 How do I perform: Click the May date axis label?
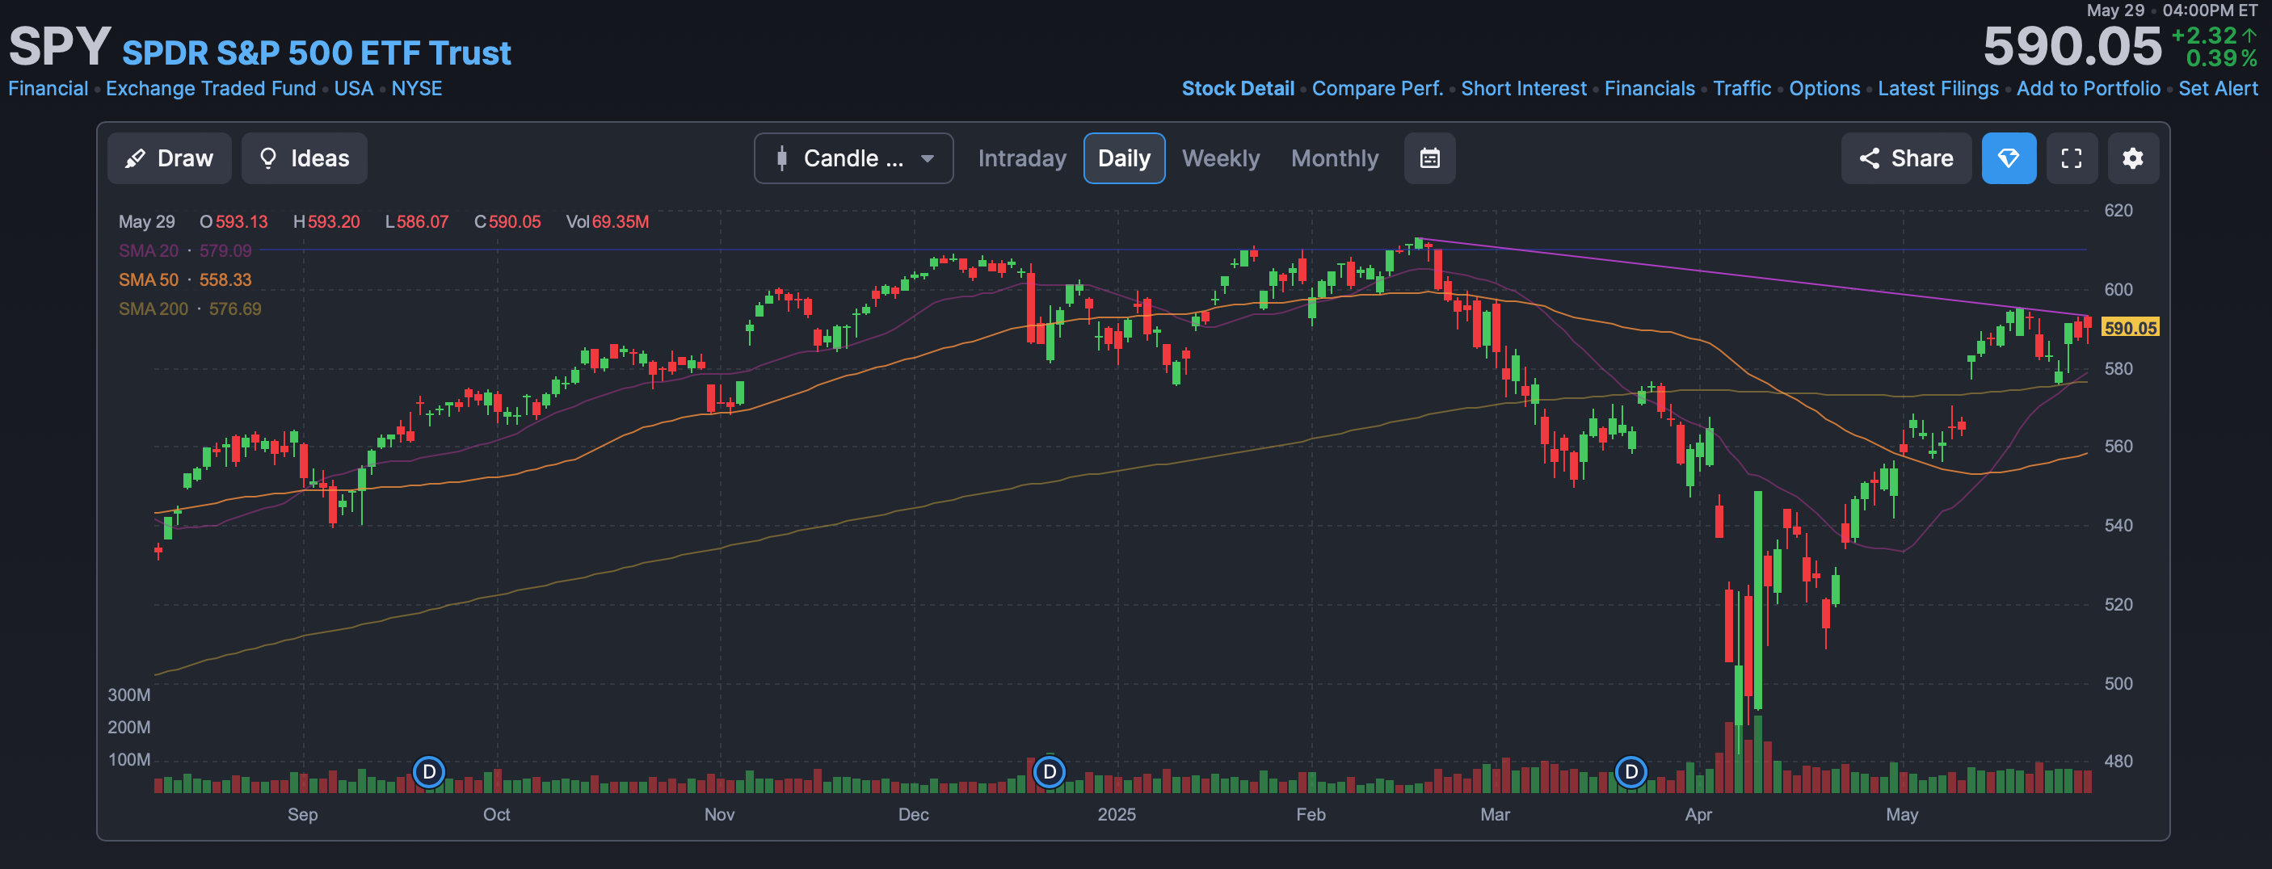click(1902, 814)
